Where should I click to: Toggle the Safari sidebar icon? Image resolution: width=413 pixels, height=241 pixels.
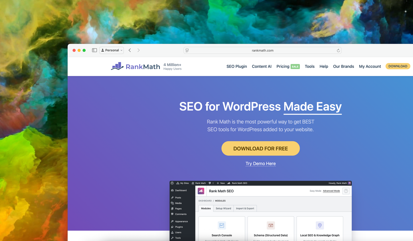tap(94, 50)
